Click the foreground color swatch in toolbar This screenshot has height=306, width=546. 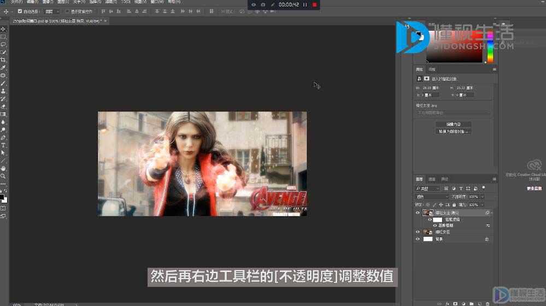[2, 197]
